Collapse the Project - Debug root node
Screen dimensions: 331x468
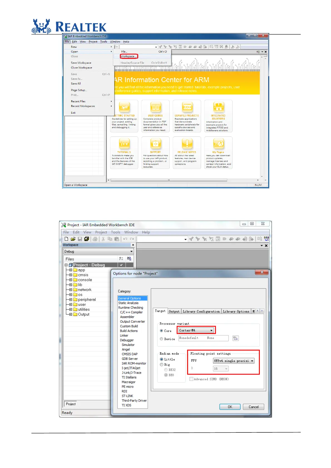[x=66, y=265]
